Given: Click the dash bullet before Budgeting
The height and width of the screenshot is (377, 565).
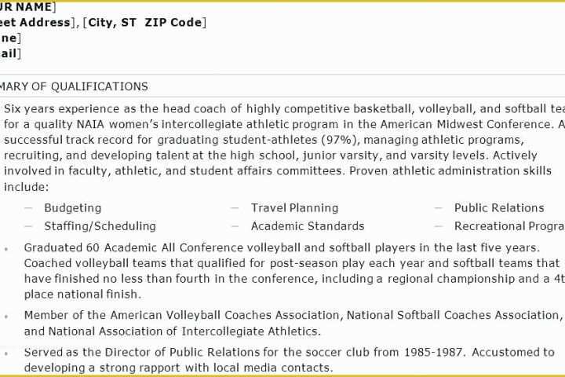Looking at the screenshot, I should coord(28,208).
